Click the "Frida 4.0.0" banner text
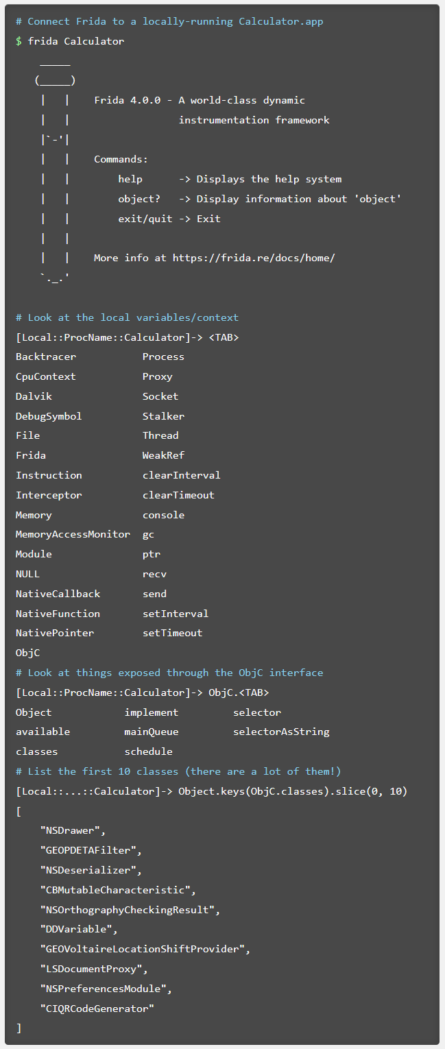445x1049 pixels. [128, 100]
